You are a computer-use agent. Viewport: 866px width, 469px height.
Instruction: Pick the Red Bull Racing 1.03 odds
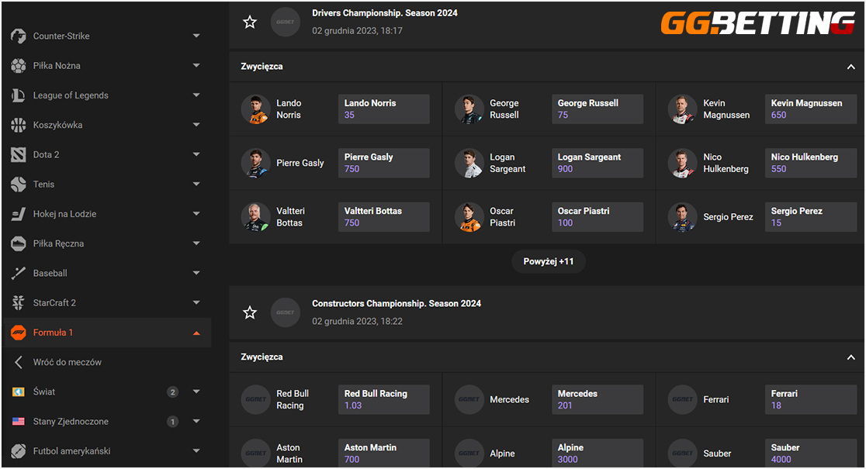point(384,399)
